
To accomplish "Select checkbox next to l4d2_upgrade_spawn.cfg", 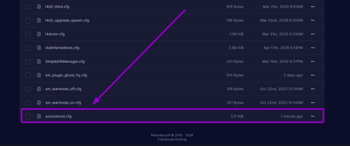I will pos(28,20).
